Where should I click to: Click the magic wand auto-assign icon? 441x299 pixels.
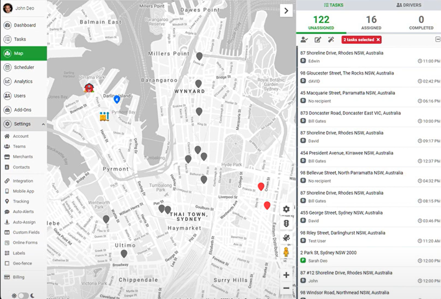pos(331,40)
